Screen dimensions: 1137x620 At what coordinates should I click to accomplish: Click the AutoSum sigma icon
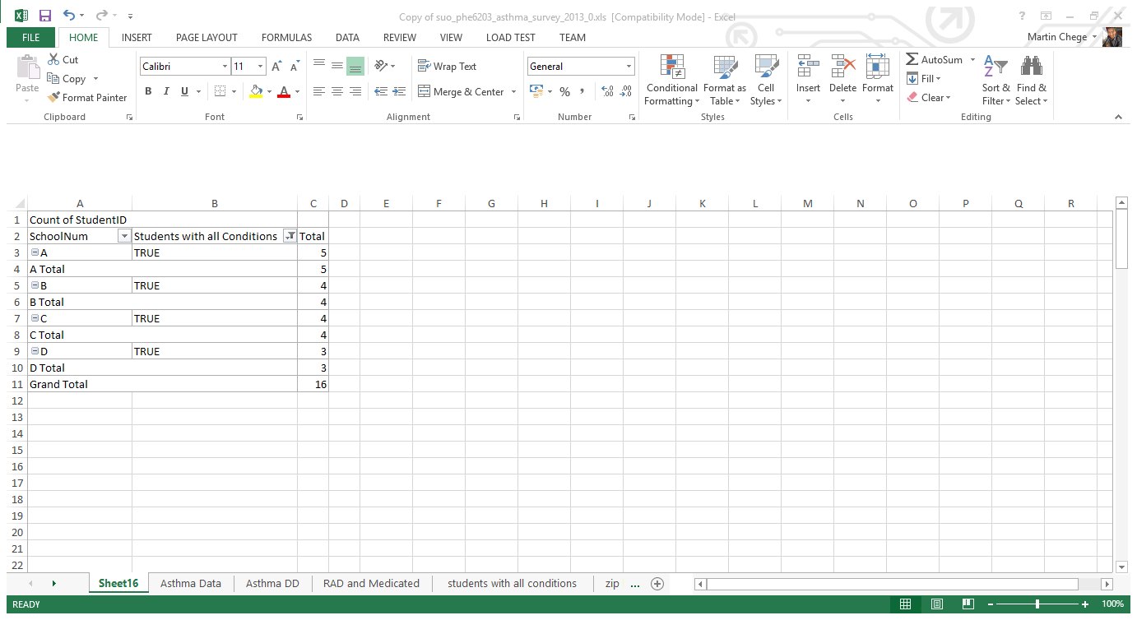(912, 59)
